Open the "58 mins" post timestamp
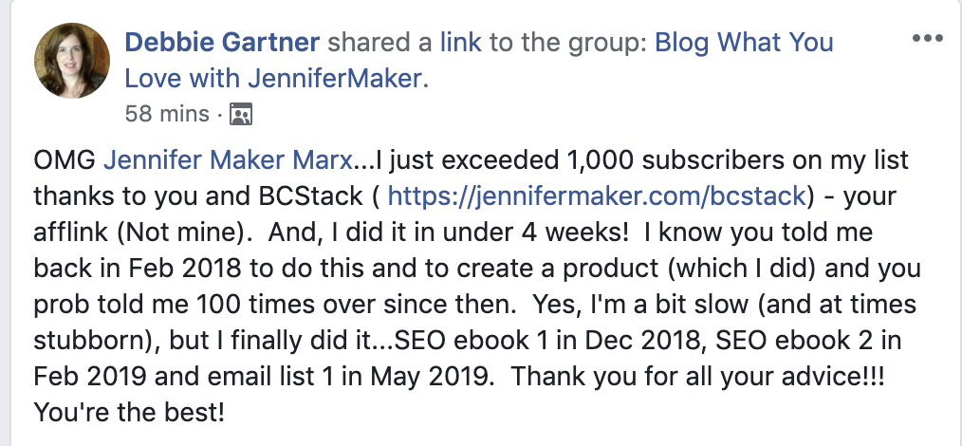The width and height of the screenshot is (962, 446). (167, 114)
